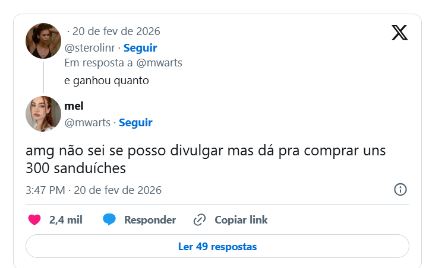The image size is (448, 268).
Task: Click the 2,4 mil likes count
Action: tap(65, 220)
